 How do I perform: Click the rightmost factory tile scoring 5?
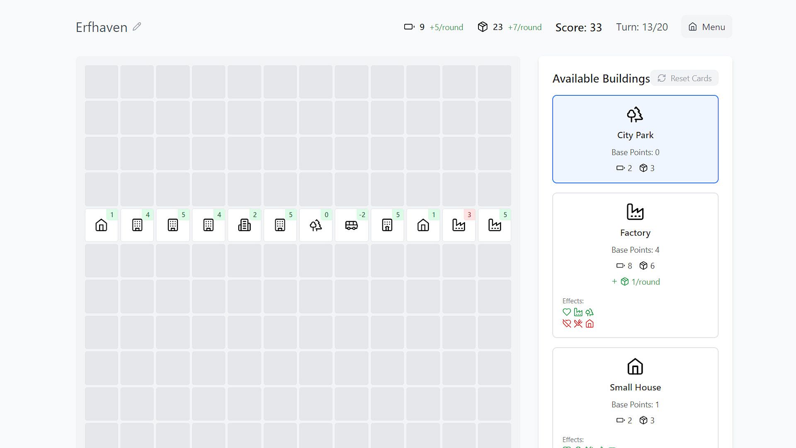click(x=494, y=225)
